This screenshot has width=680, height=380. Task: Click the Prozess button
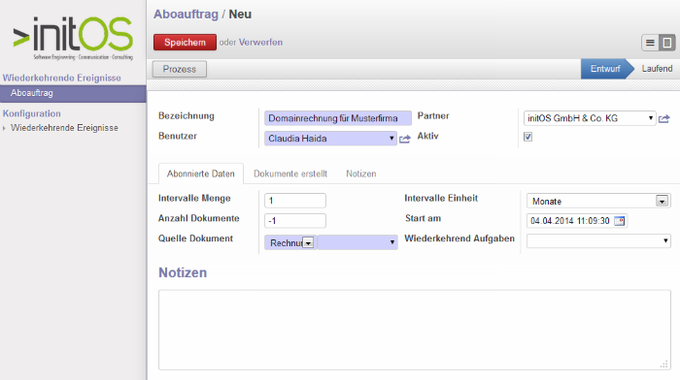[179, 69]
